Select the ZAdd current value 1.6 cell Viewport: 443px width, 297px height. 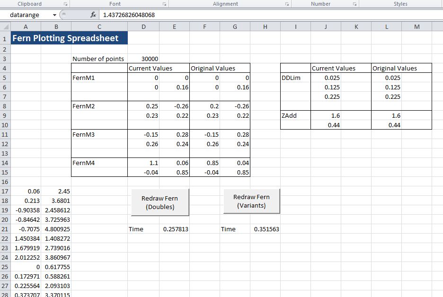pos(326,116)
